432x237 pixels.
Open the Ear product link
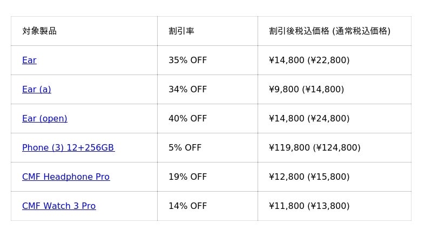point(29,60)
